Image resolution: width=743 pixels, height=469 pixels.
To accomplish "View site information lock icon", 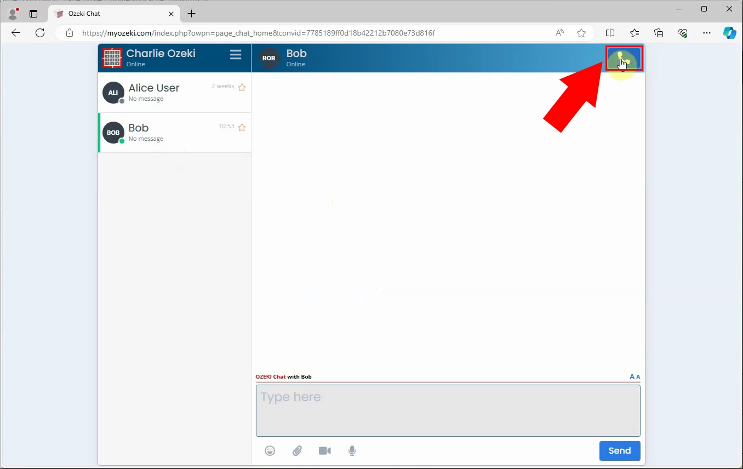I will point(70,33).
